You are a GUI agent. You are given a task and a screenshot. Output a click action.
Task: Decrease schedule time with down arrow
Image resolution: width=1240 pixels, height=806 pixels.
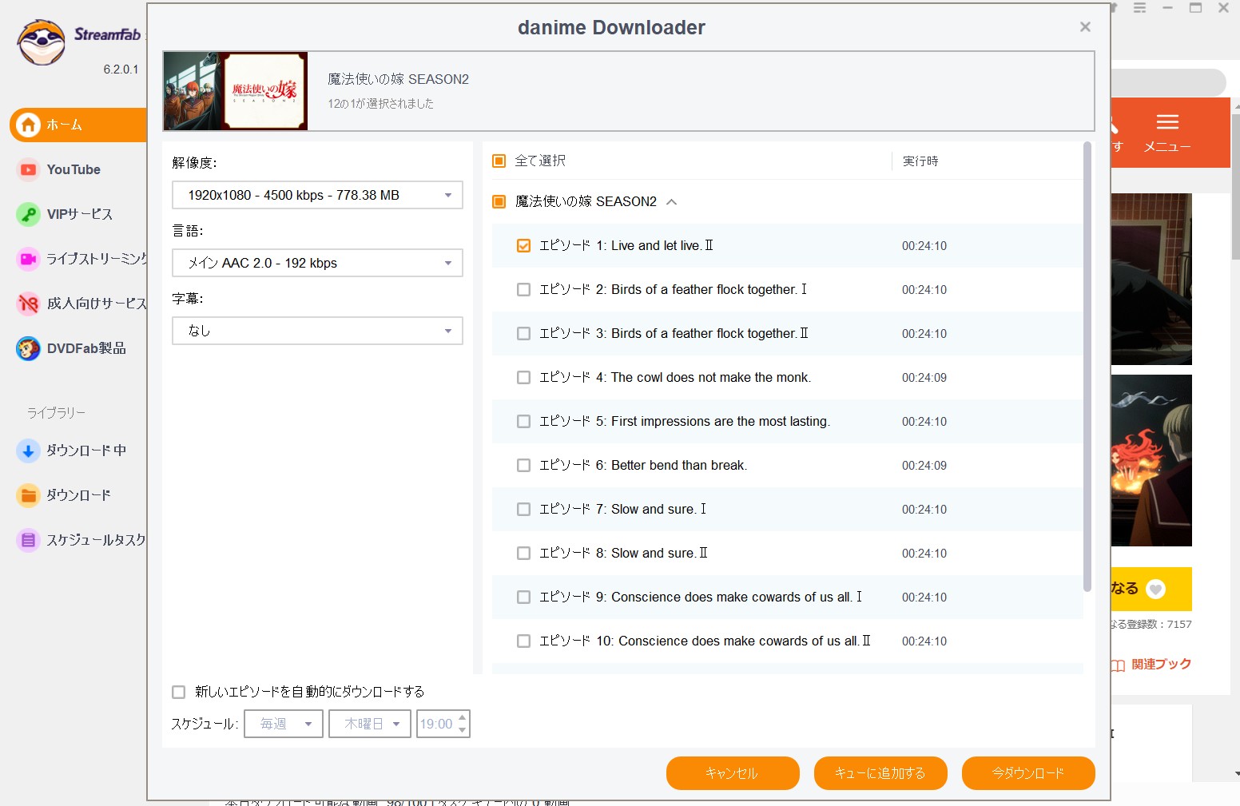pos(462,730)
